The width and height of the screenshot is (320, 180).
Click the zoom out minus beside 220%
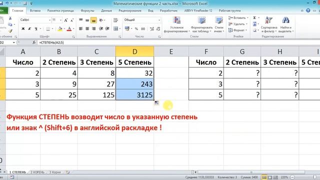(292, 177)
